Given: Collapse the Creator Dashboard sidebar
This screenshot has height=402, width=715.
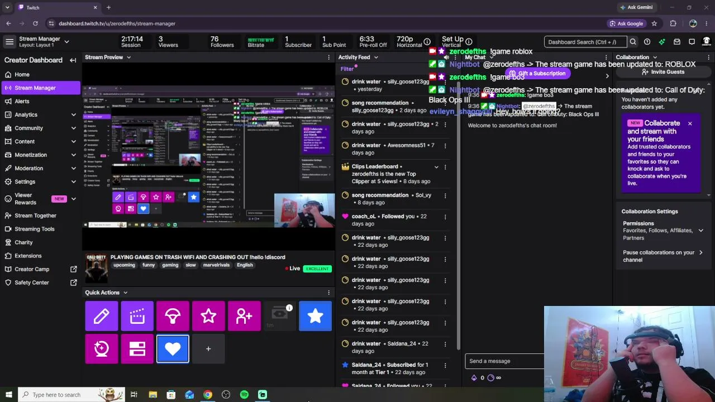Looking at the screenshot, I should tap(73, 60).
